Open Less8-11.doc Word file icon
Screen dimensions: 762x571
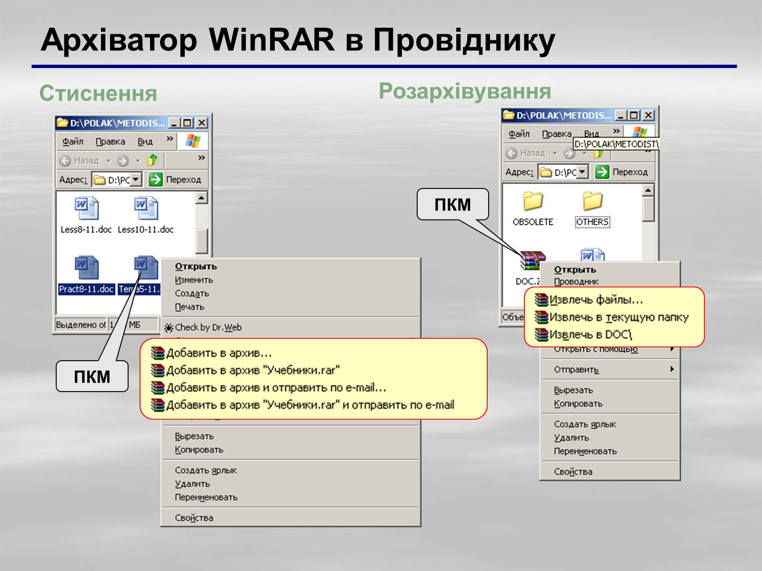pyautogui.click(x=86, y=208)
